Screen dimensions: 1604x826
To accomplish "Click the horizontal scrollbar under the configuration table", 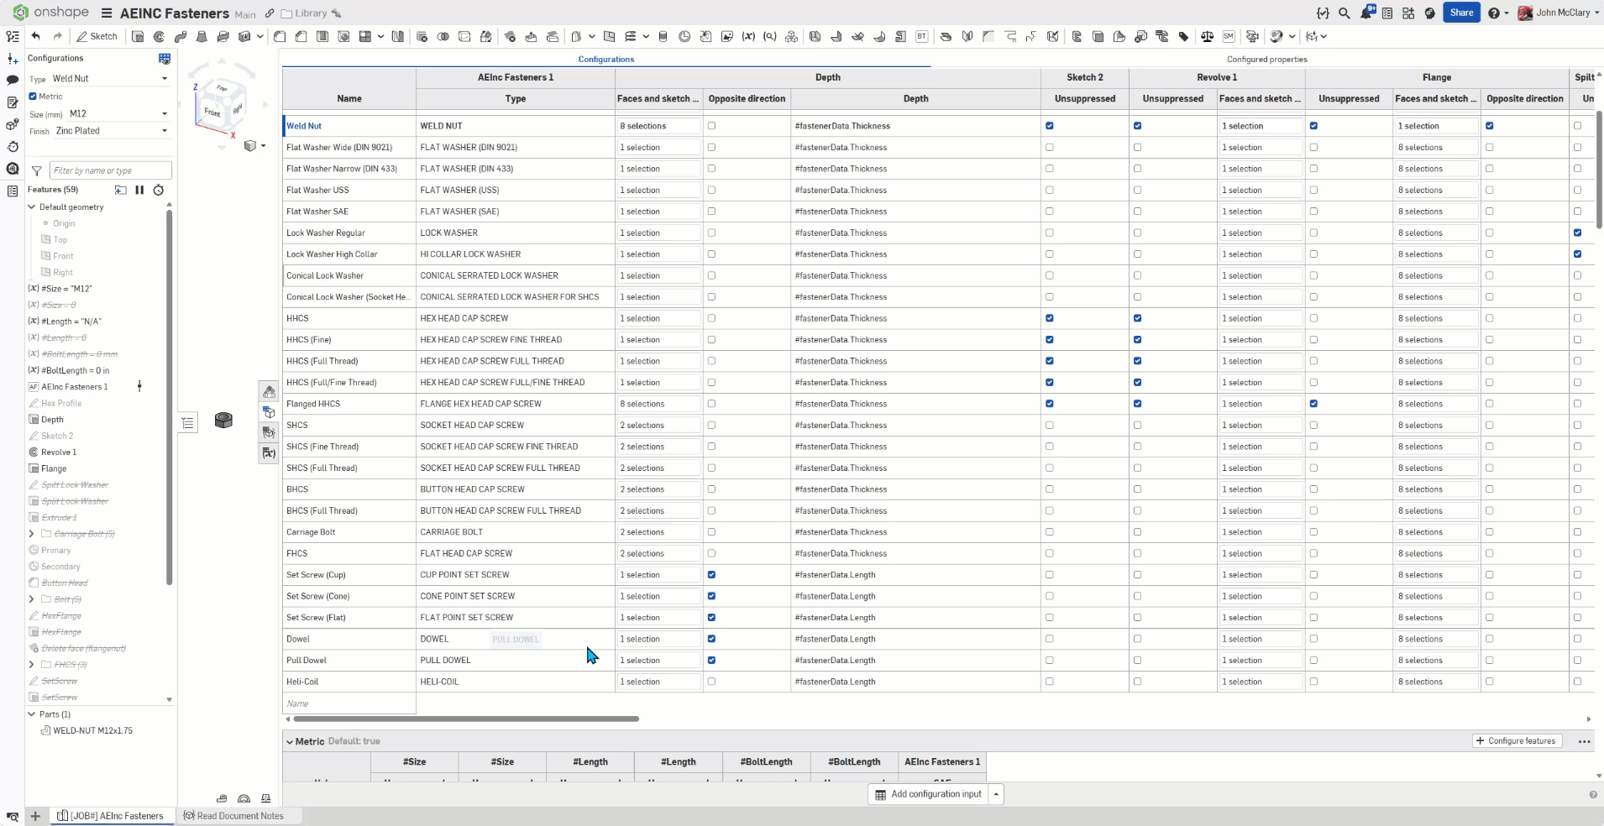I will (x=466, y=719).
